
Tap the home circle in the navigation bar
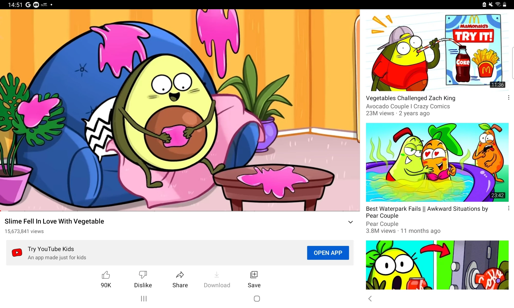click(256, 299)
